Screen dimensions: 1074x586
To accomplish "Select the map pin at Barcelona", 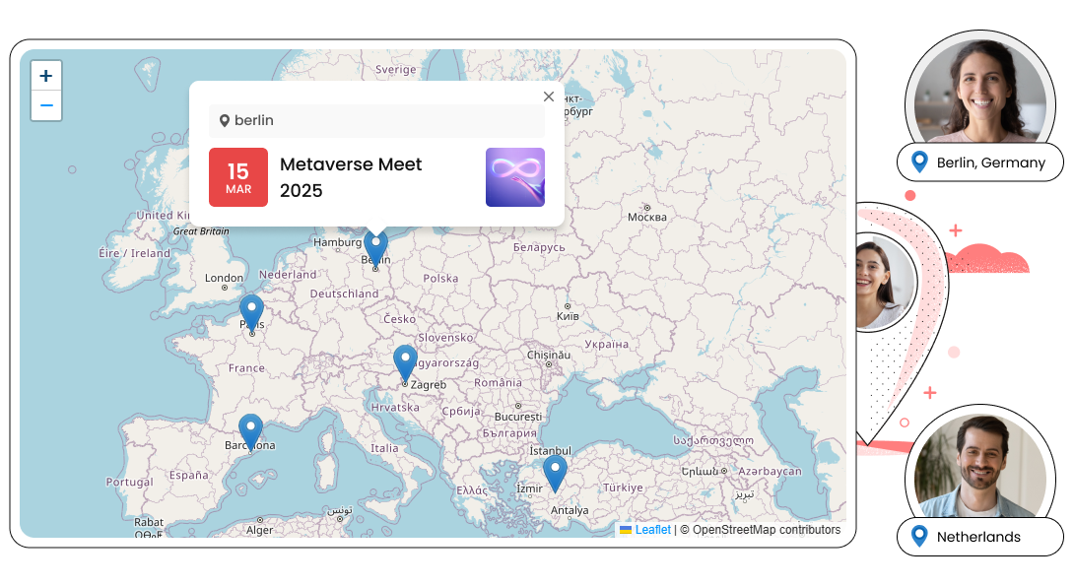I will click(250, 431).
